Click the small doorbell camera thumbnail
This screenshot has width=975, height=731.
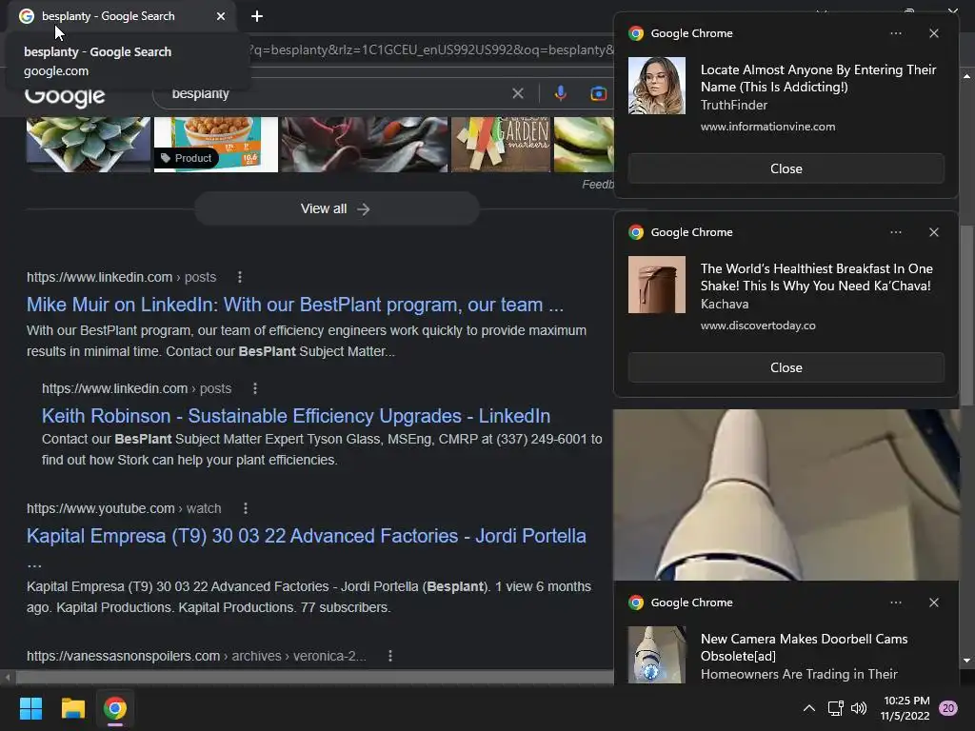click(657, 655)
